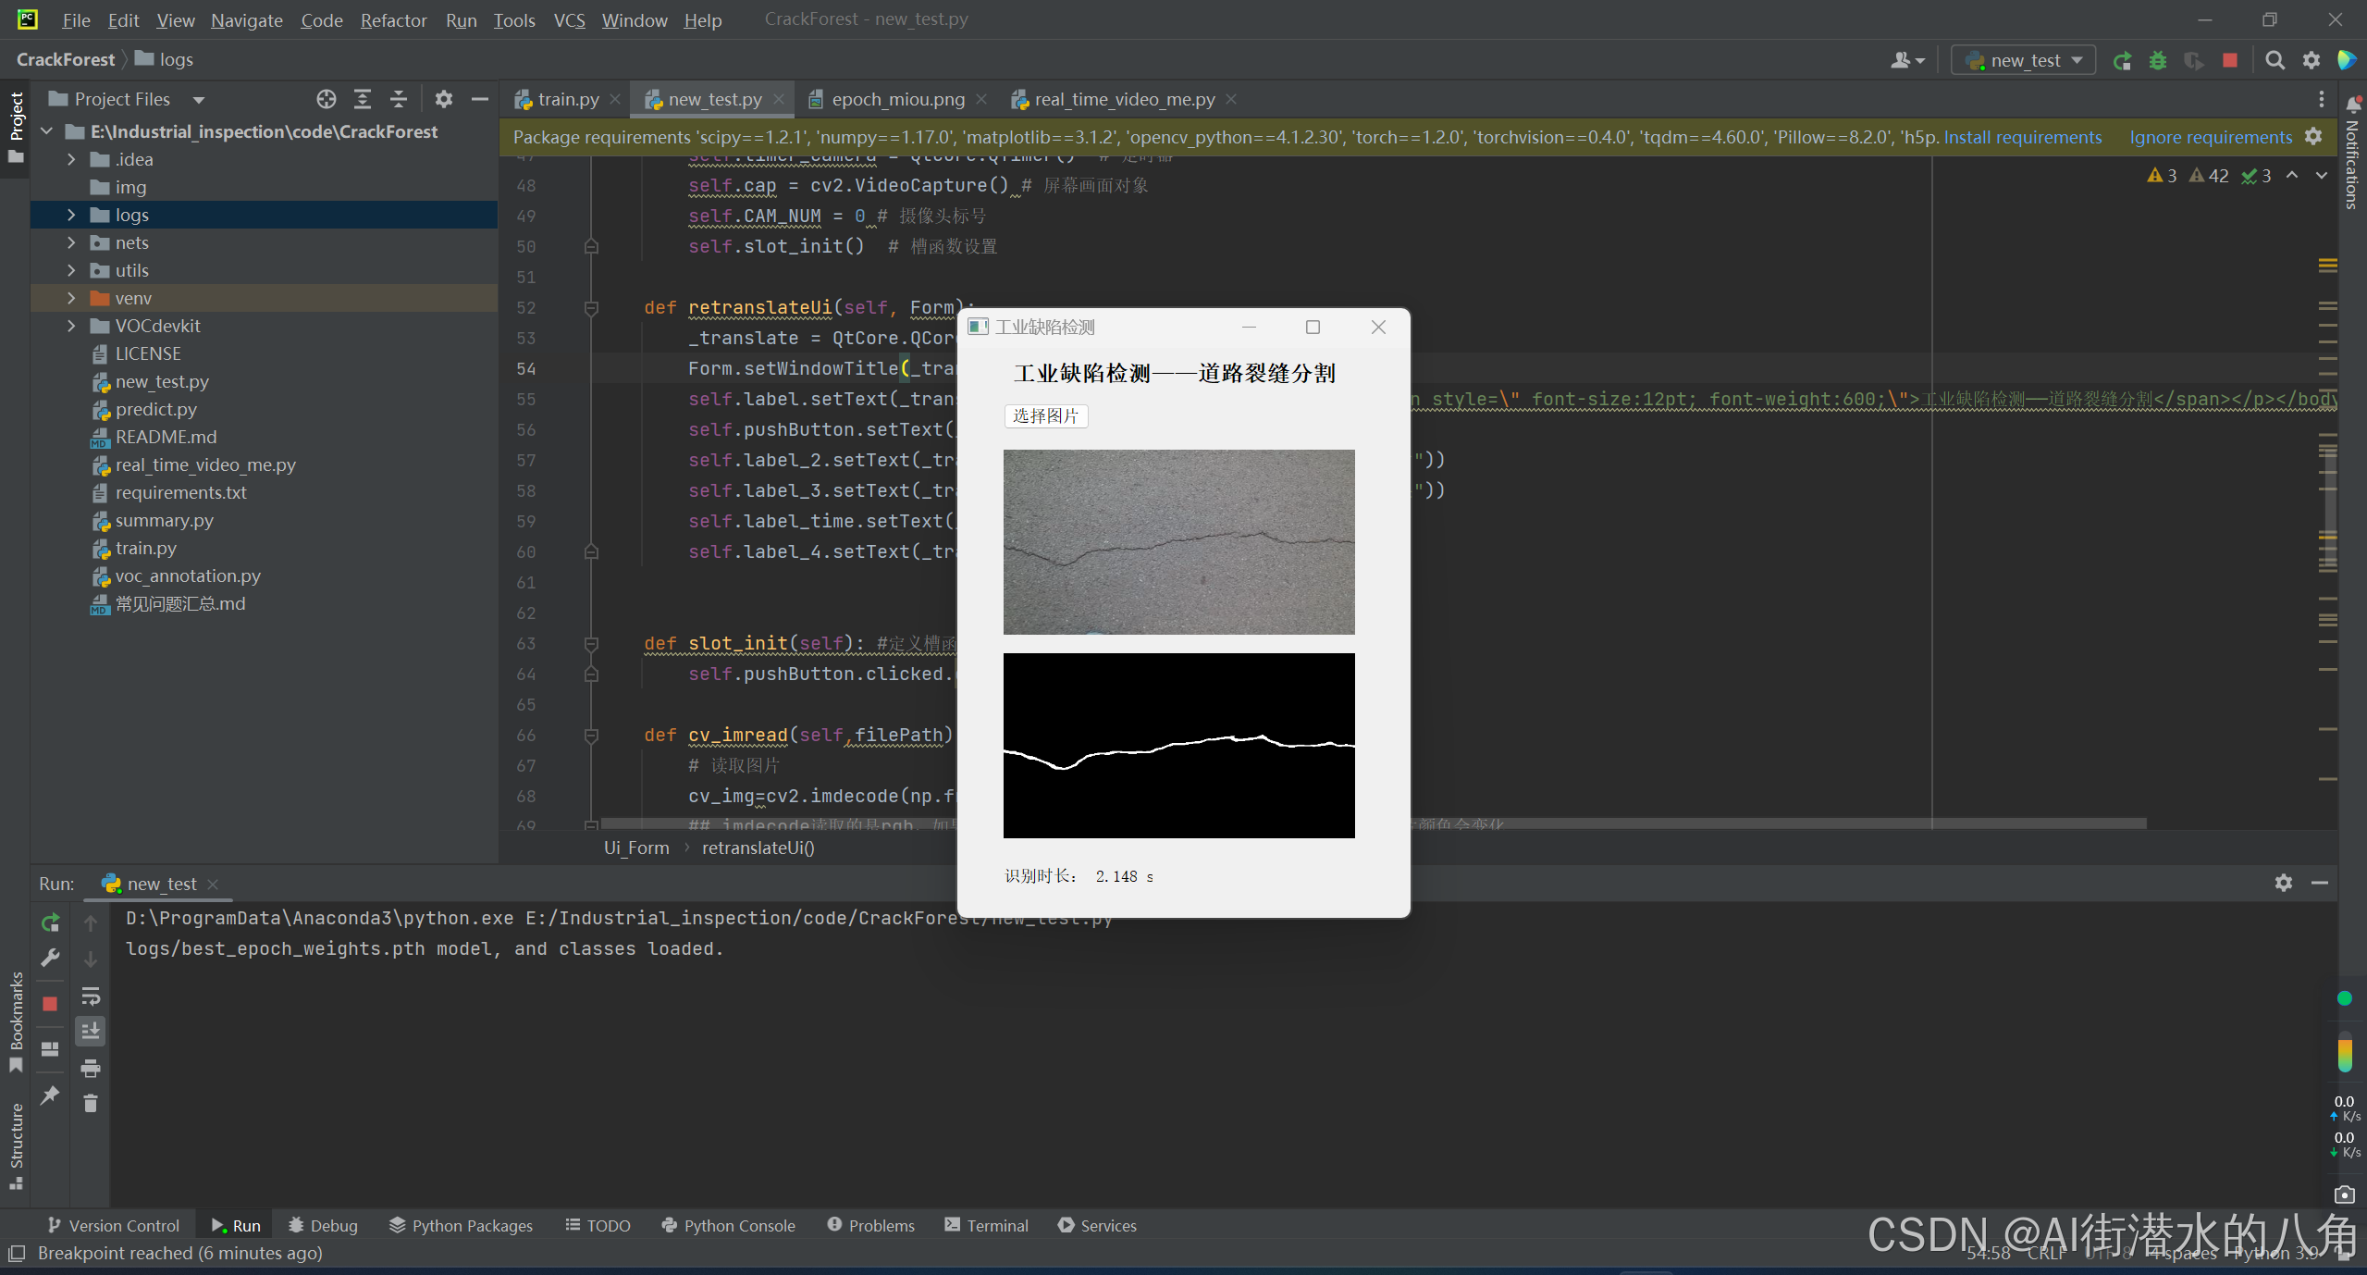Click the print icon in Run panel

coord(90,1068)
